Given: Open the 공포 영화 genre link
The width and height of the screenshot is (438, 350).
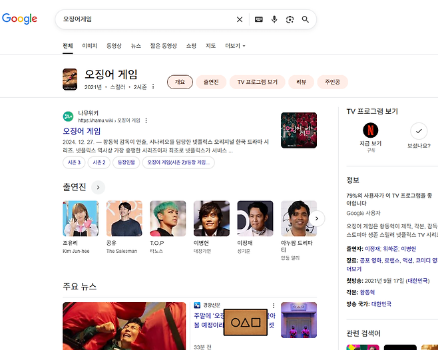Looking at the screenshot, I should [x=370, y=260].
